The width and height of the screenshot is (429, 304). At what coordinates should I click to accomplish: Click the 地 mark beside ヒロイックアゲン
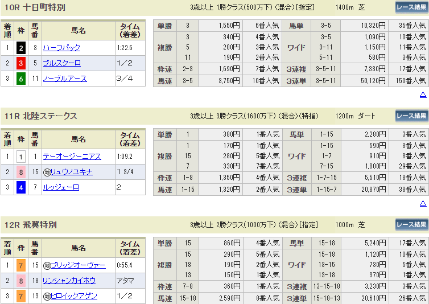[x=47, y=297]
